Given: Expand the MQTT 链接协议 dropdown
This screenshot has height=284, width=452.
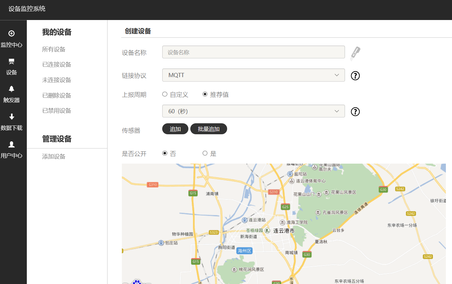Looking at the screenshot, I should tap(253, 75).
